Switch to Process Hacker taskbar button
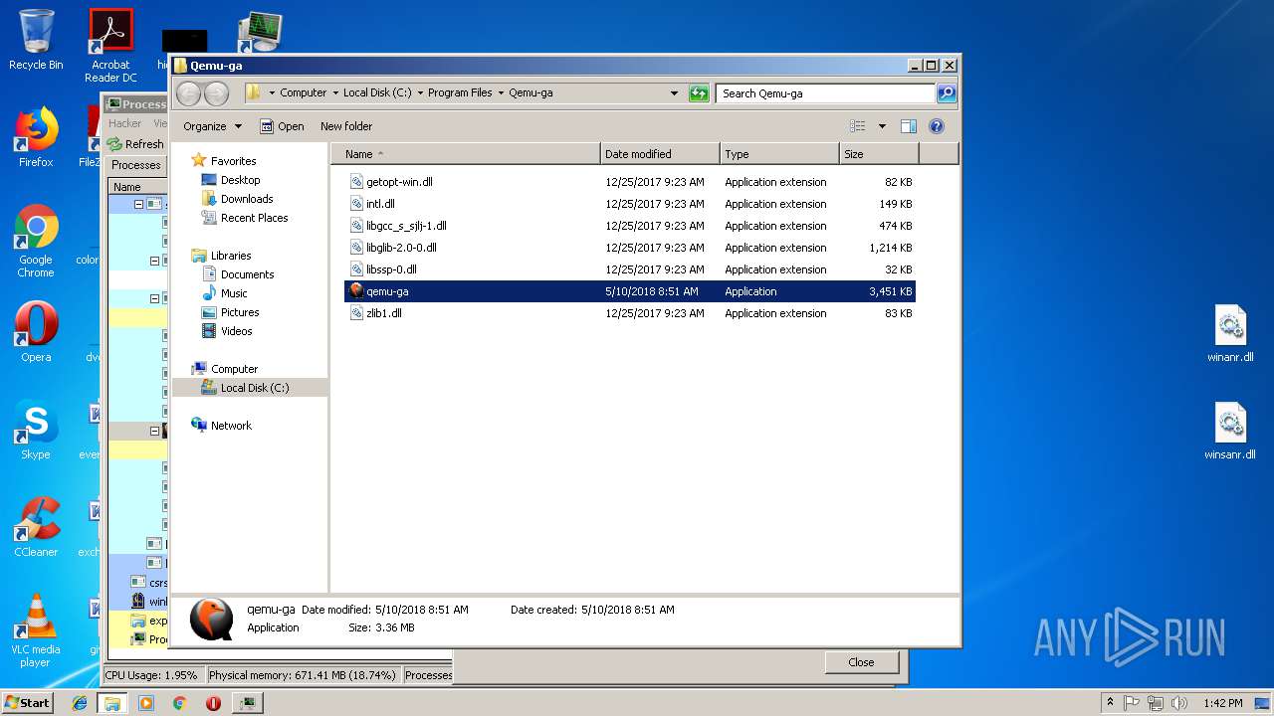 (247, 703)
